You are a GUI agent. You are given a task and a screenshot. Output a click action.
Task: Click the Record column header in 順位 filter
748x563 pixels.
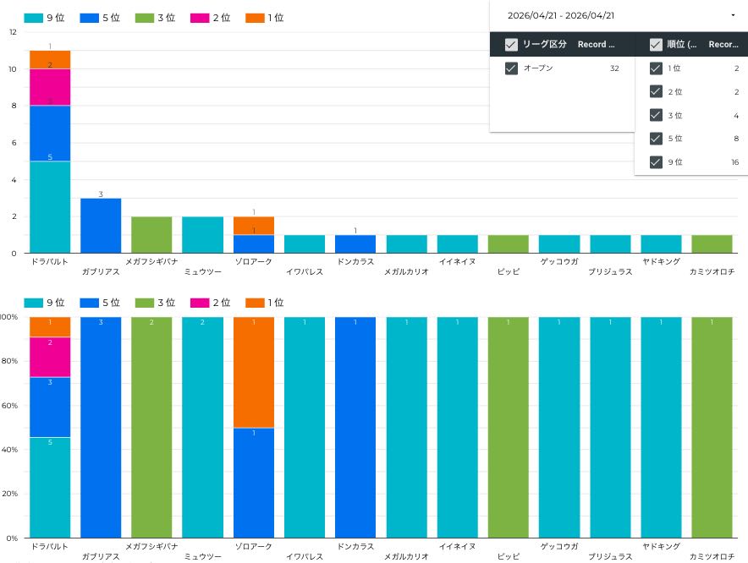tap(722, 45)
